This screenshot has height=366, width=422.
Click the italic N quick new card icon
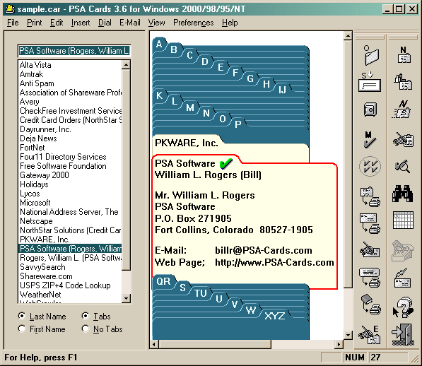pos(402,110)
